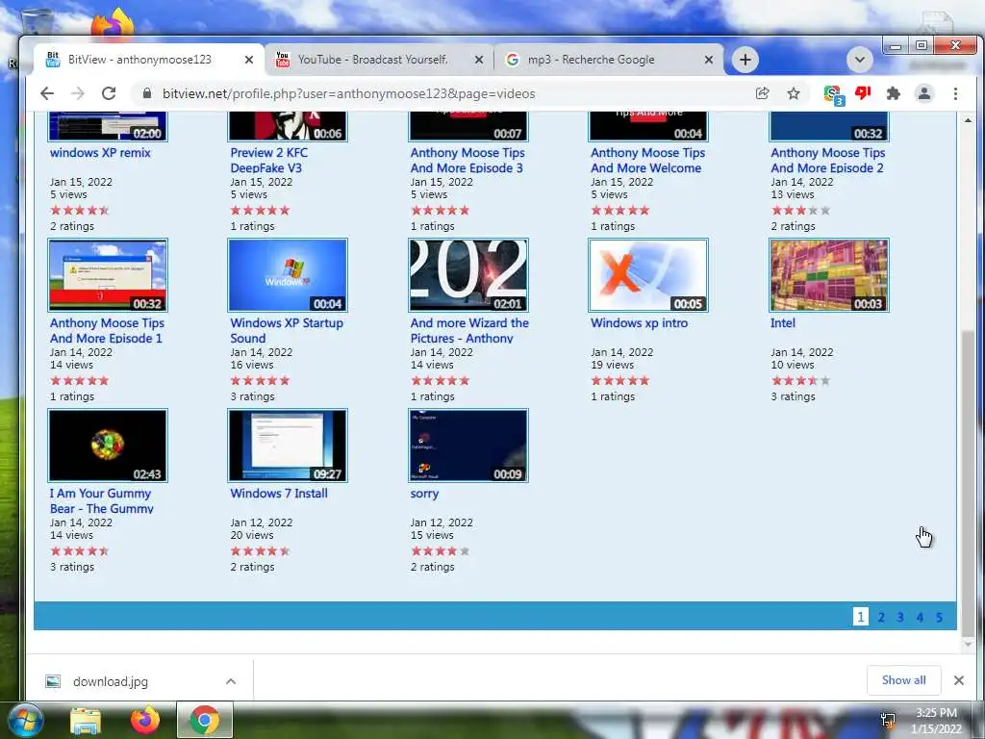Click Show all downloads button
The height and width of the screenshot is (739, 985).
click(903, 680)
